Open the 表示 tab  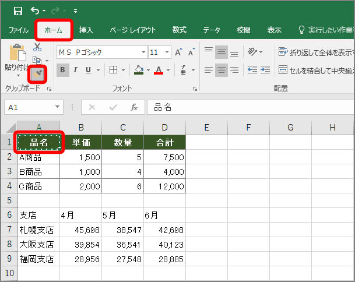[x=274, y=30]
